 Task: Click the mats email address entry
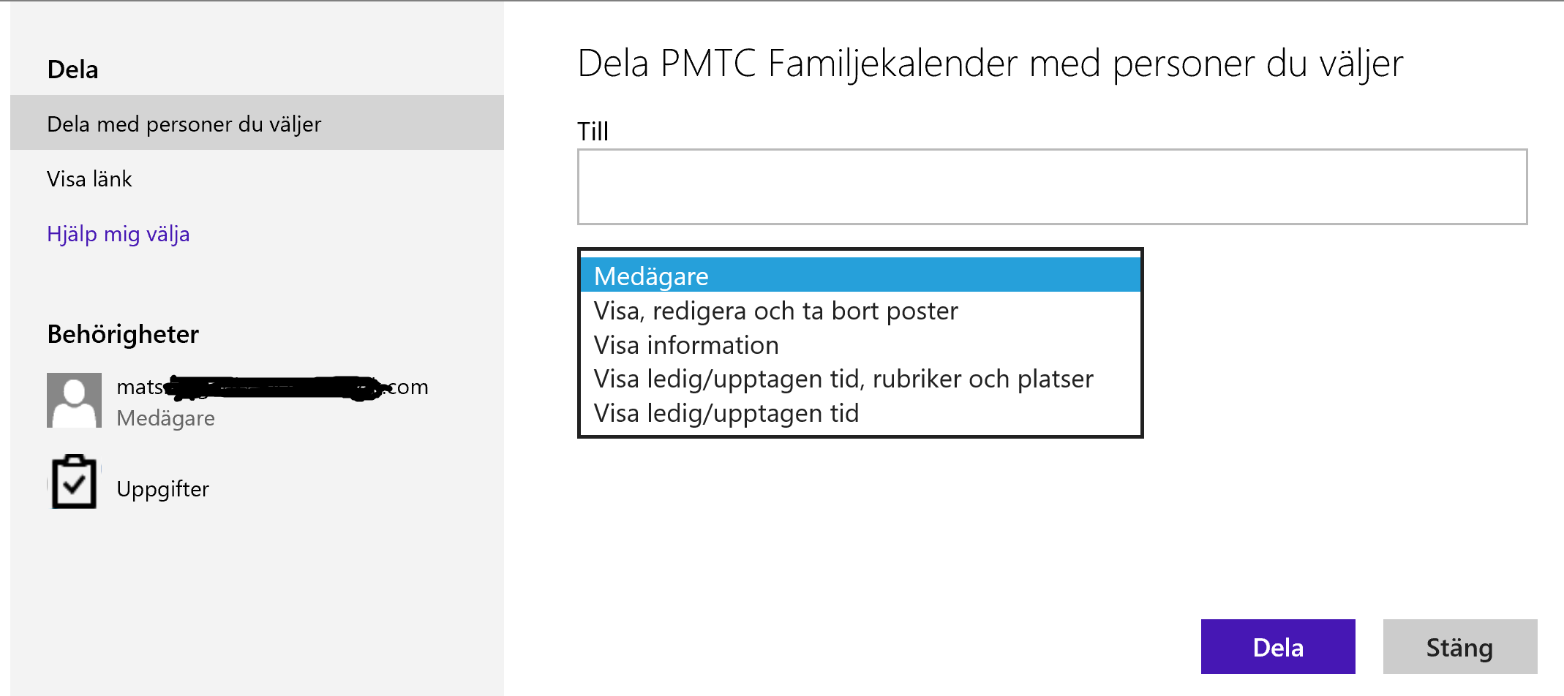click(272, 387)
